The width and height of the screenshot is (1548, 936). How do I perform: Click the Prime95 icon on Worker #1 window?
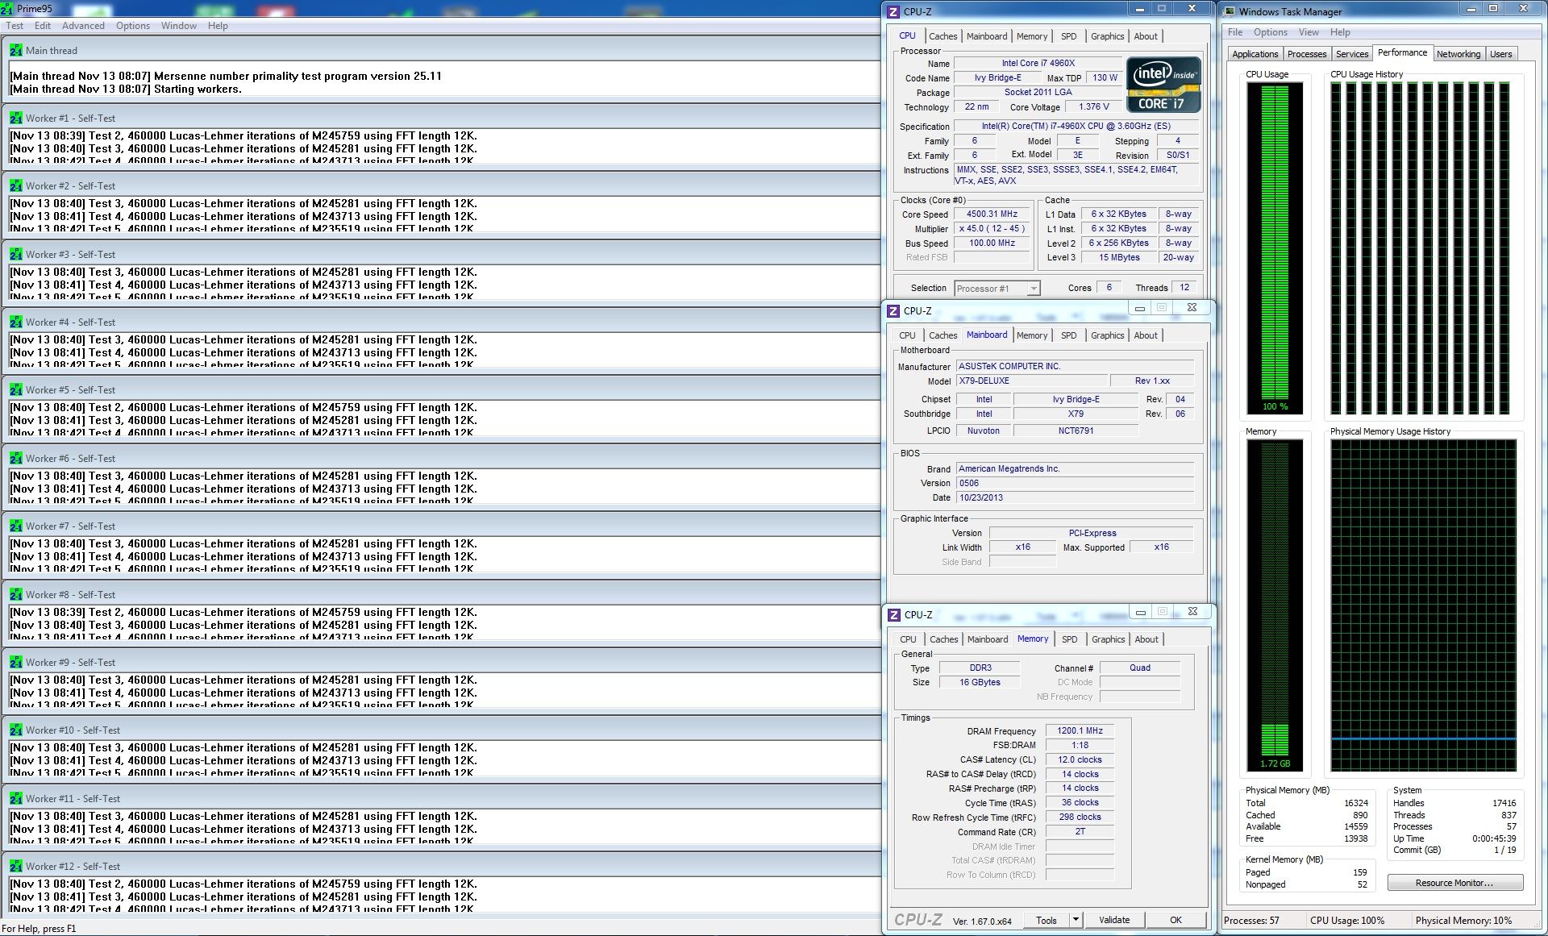[x=15, y=119]
